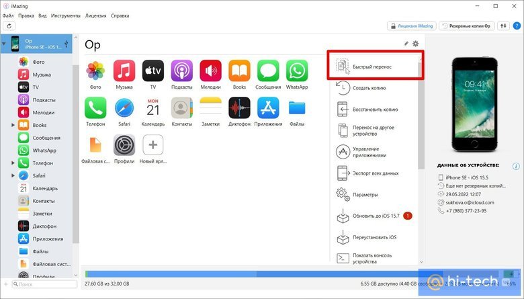
Task: Click the sidebar vertical scrollbar
Action: 76,154
